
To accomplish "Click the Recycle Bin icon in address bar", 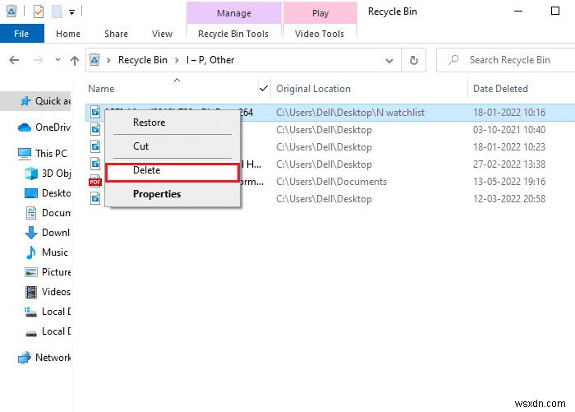I will (94, 60).
